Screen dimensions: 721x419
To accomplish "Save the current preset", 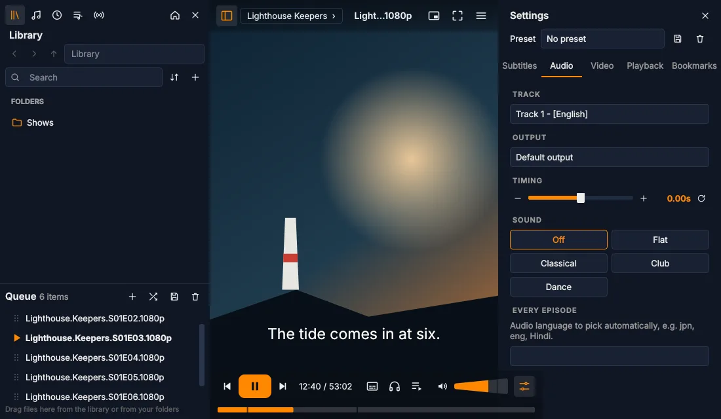I will tap(678, 39).
